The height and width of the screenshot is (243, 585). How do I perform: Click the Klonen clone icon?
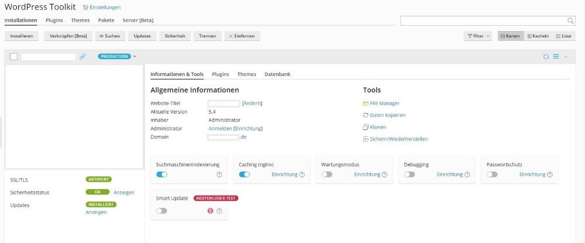click(366, 127)
